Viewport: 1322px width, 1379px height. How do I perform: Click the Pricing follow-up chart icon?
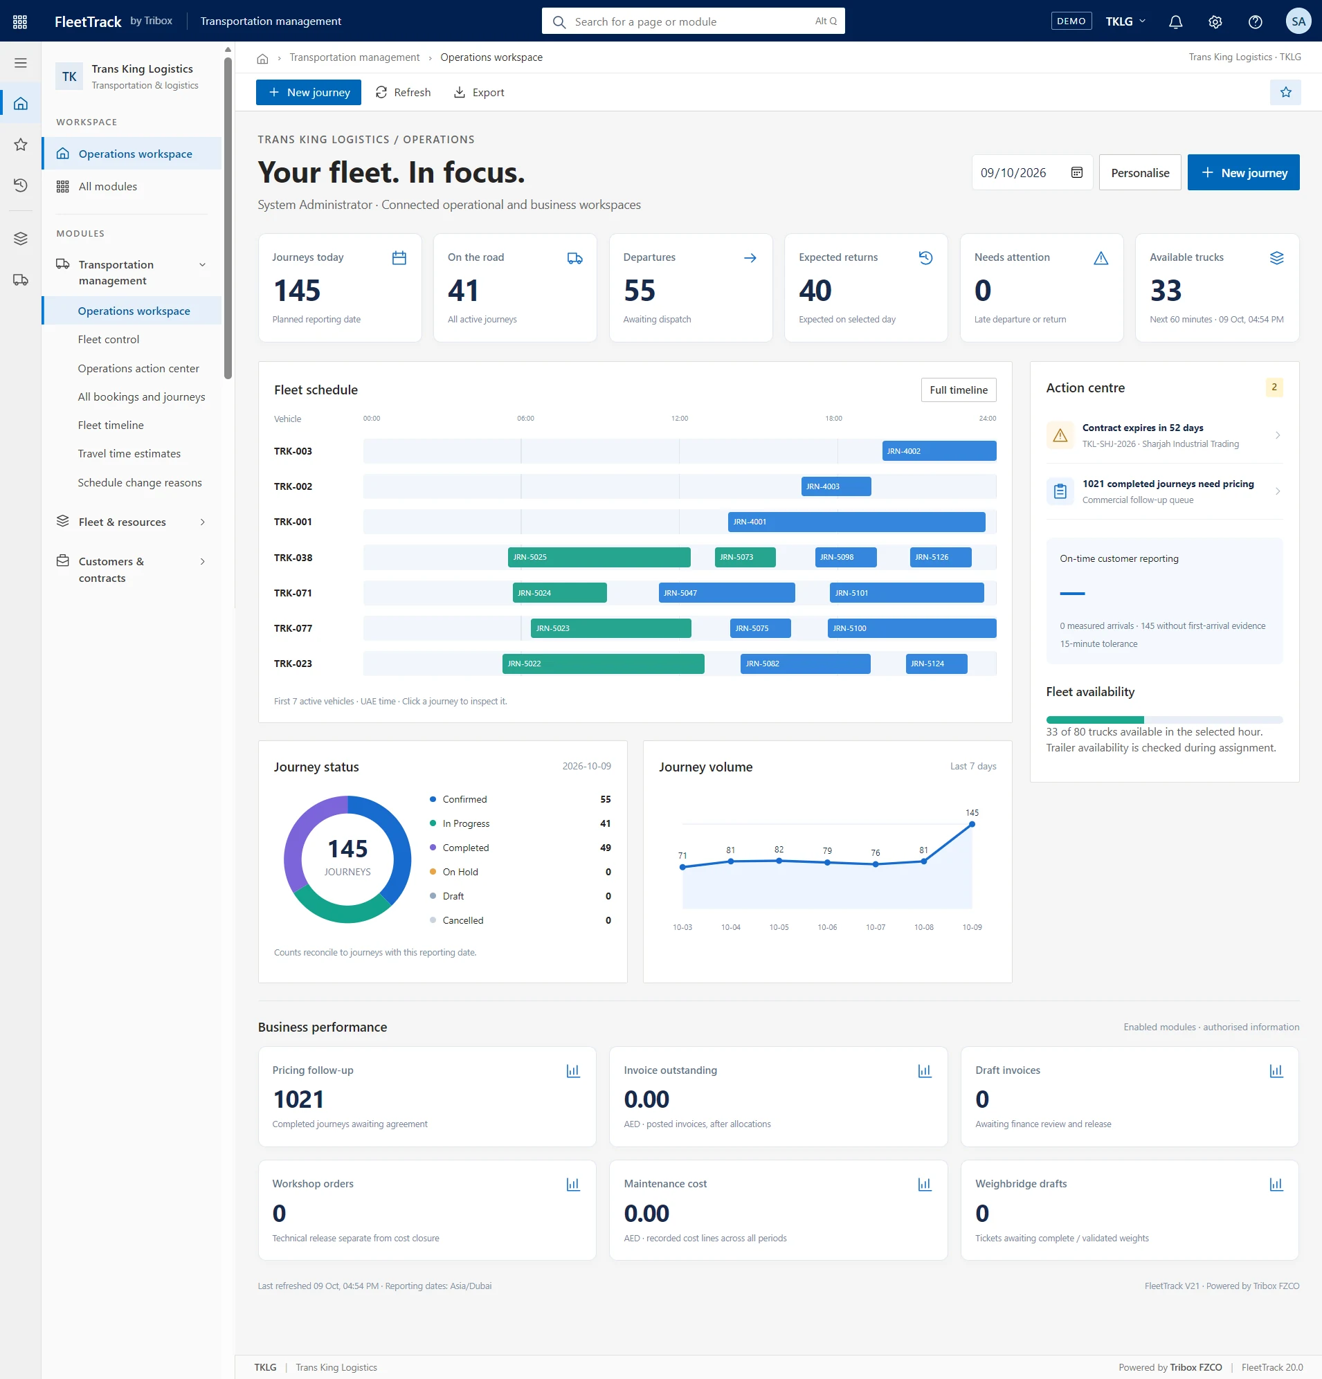point(573,1070)
